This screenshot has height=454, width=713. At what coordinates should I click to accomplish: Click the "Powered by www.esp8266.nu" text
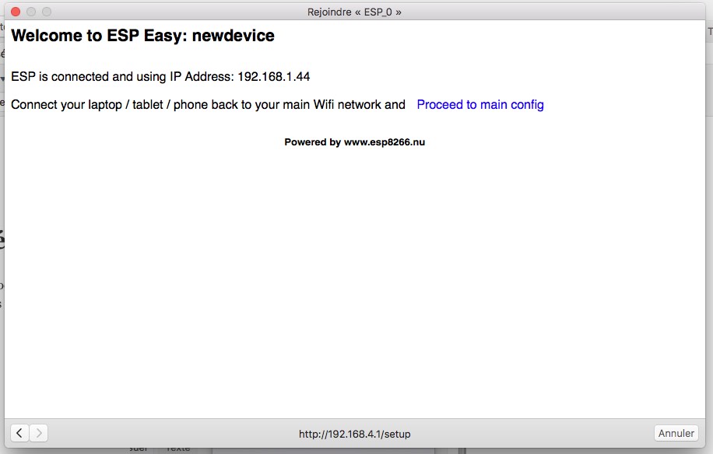point(356,142)
